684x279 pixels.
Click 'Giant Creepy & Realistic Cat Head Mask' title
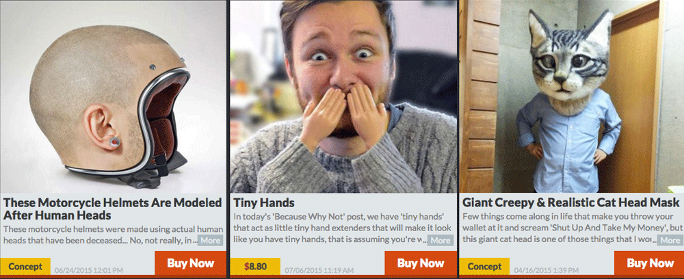click(571, 202)
